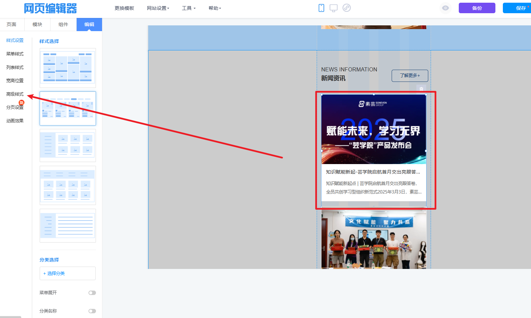Open the 工具 dropdown menu
The image size is (531, 318).
189,8
